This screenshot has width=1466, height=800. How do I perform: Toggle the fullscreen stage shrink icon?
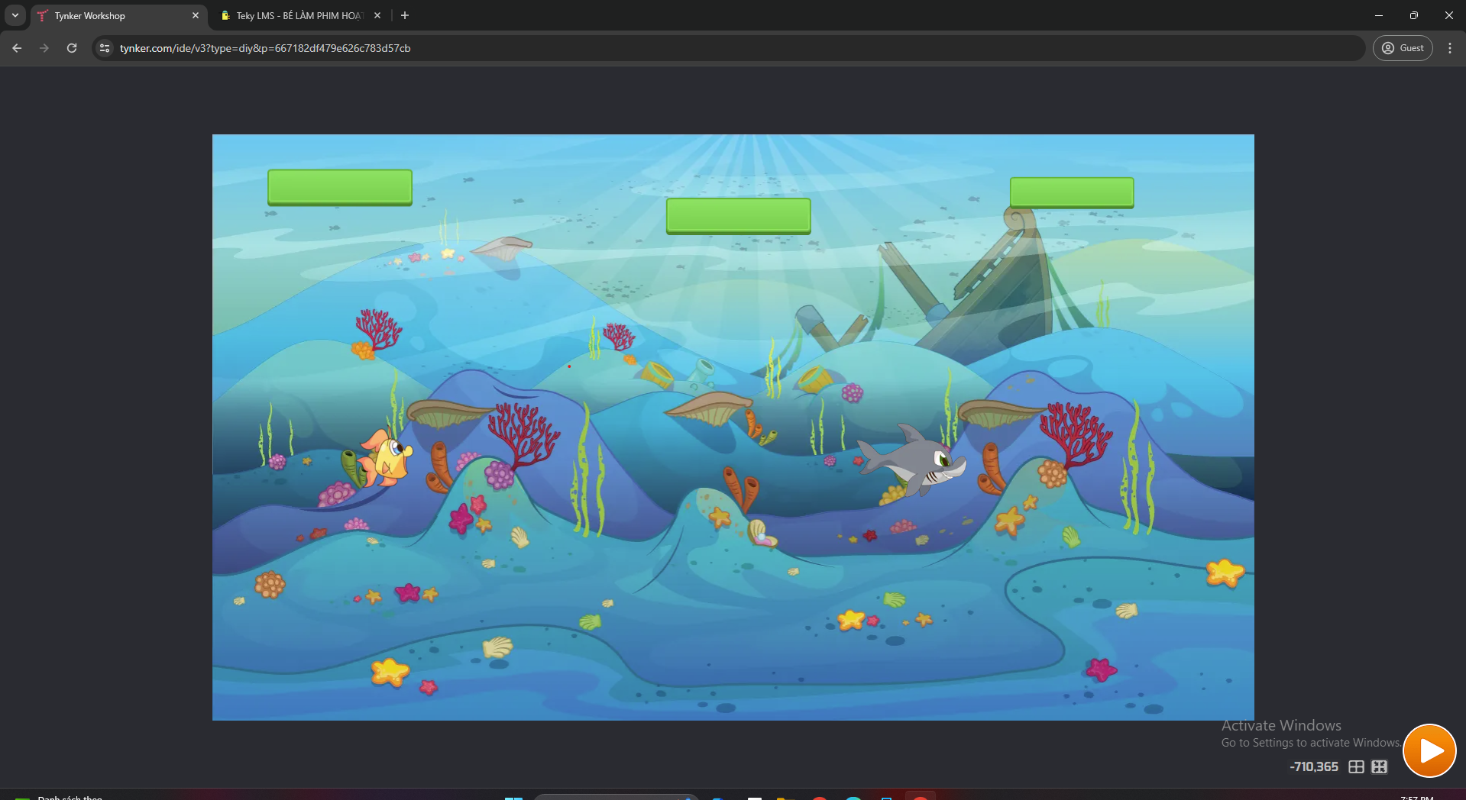coord(1379,766)
